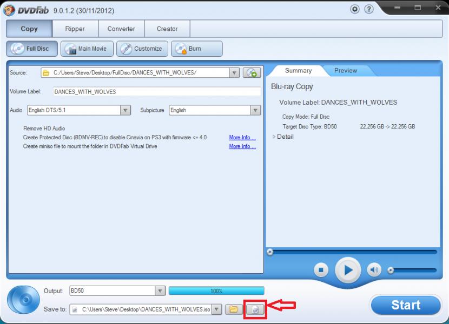
Task: Click the DVDFab mascot logo icon
Action: (9, 11)
